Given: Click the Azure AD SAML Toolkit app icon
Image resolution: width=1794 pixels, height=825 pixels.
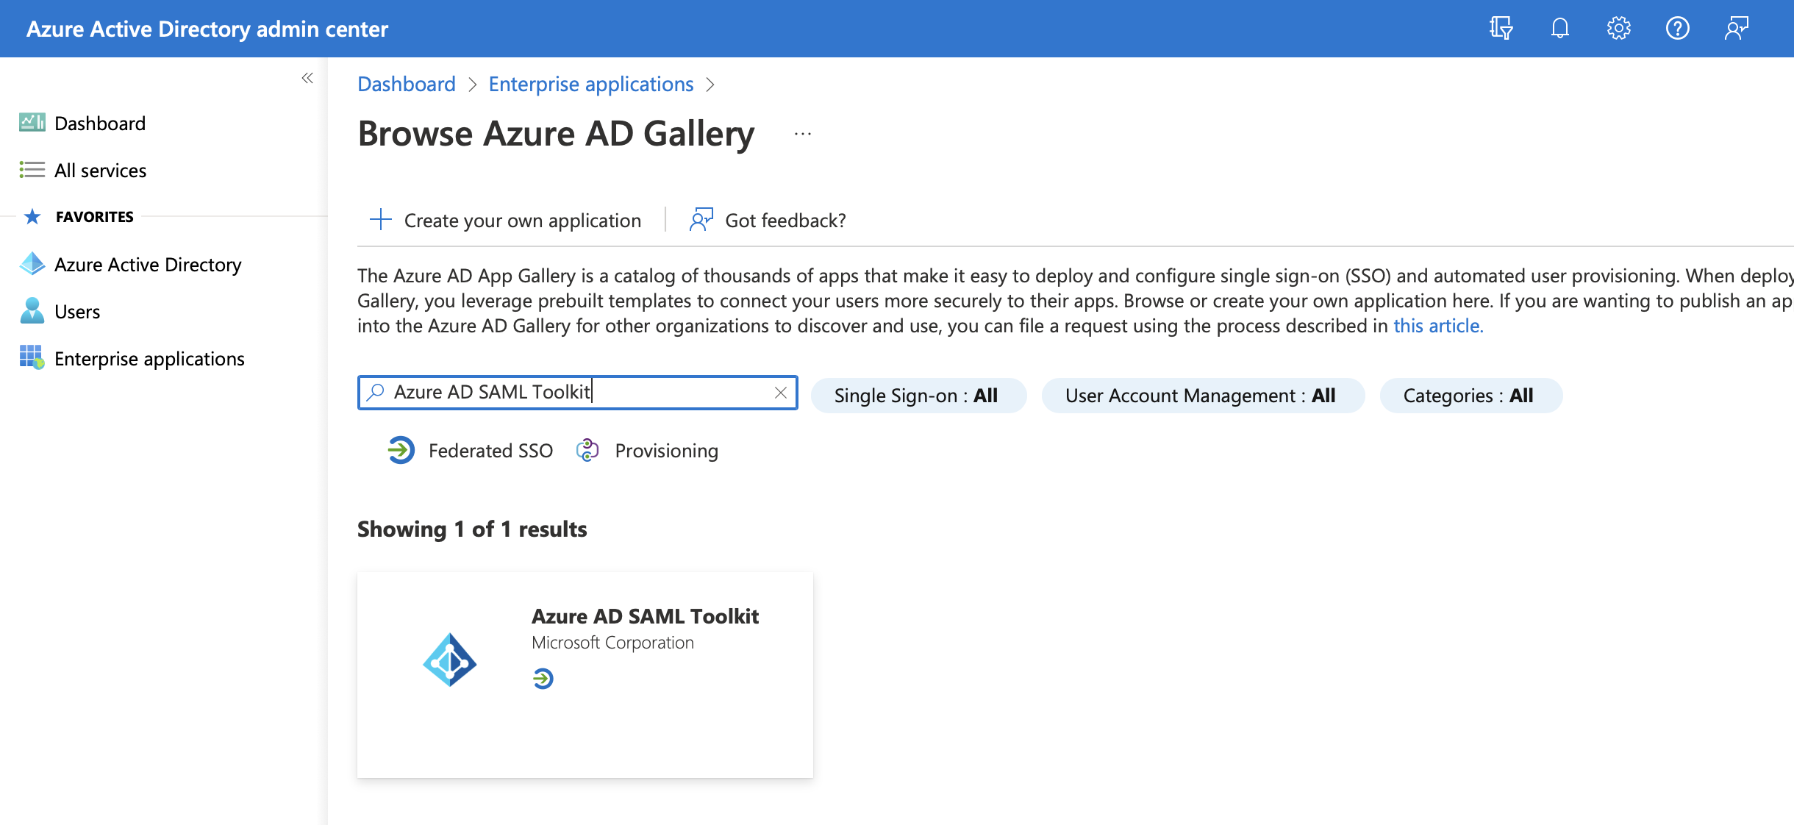Looking at the screenshot, I should [x=452, y=656].
